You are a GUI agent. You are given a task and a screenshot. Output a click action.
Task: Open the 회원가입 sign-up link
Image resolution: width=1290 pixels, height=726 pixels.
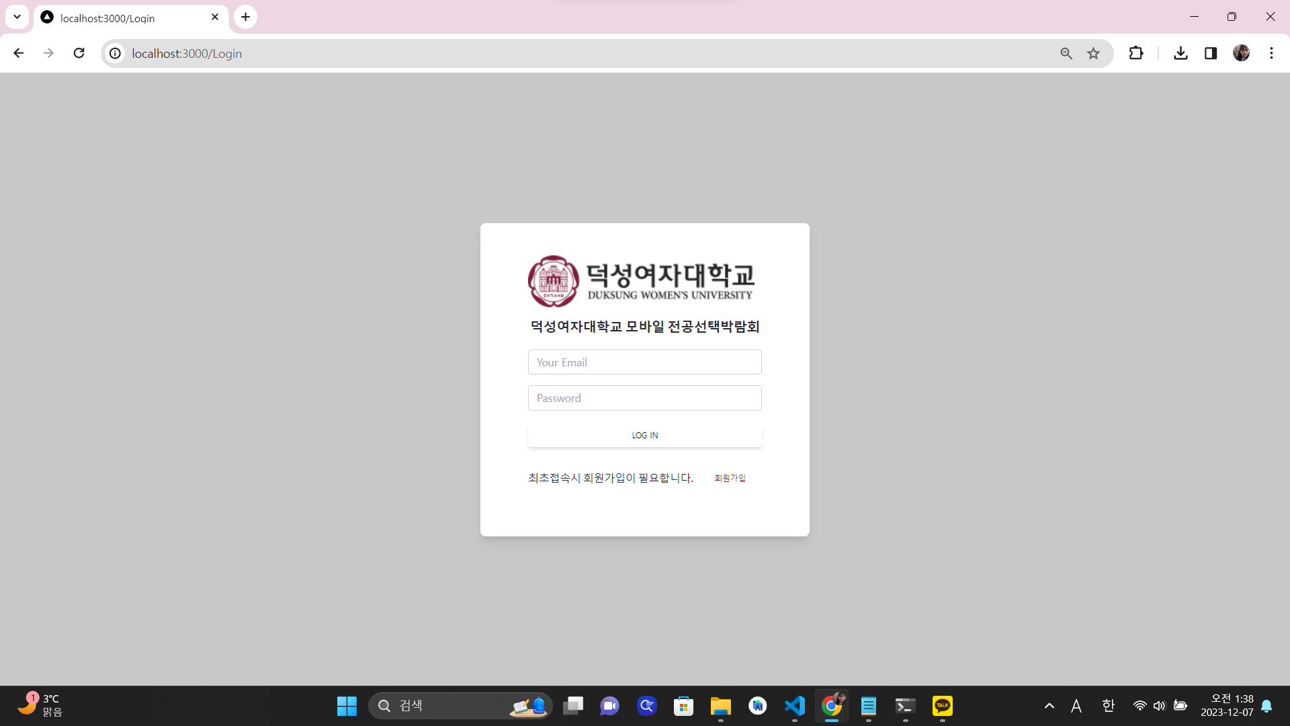point(730,478)
